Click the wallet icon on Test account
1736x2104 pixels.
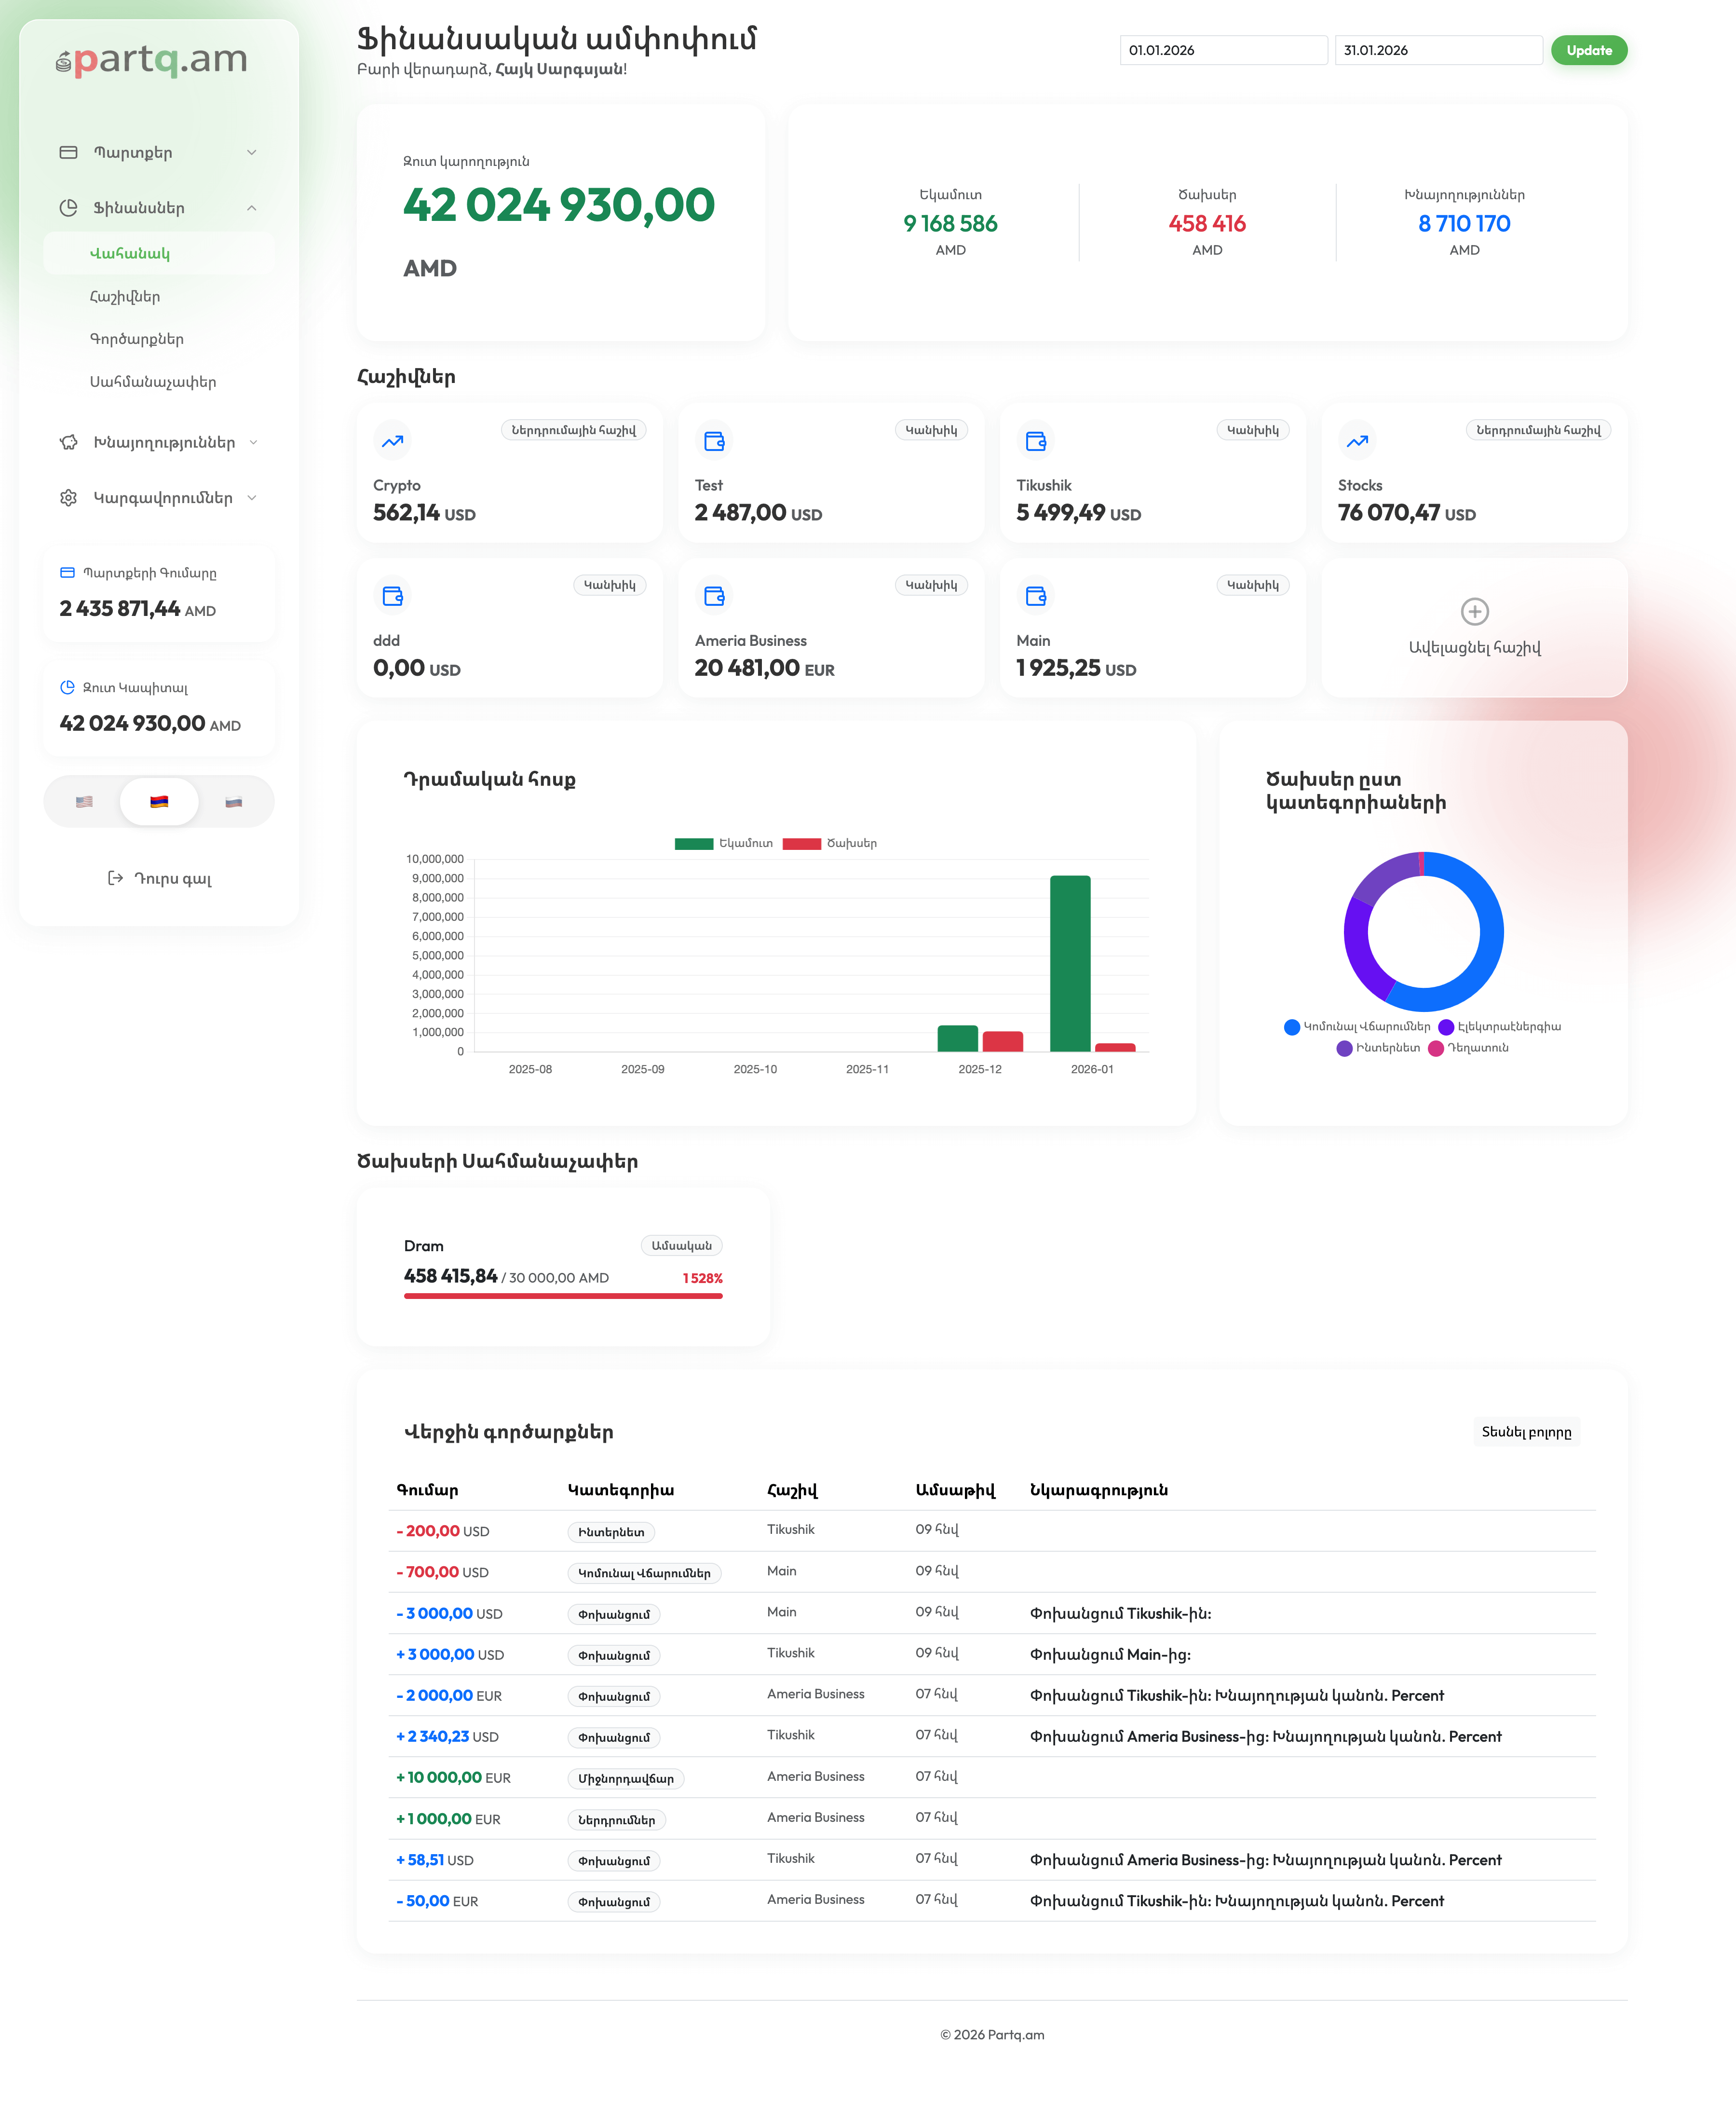point(714,441)
